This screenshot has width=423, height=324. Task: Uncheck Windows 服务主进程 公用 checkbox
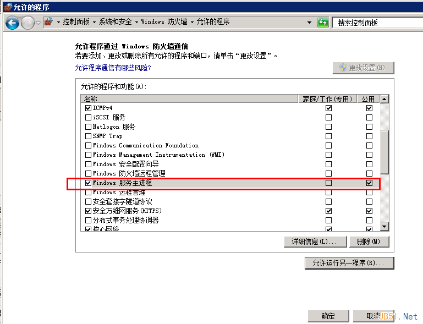pos(369,183)
